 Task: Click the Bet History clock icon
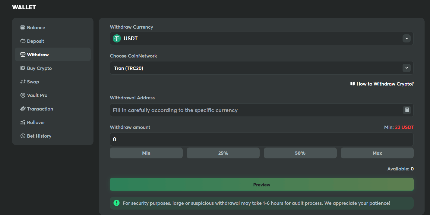[23, 136]
